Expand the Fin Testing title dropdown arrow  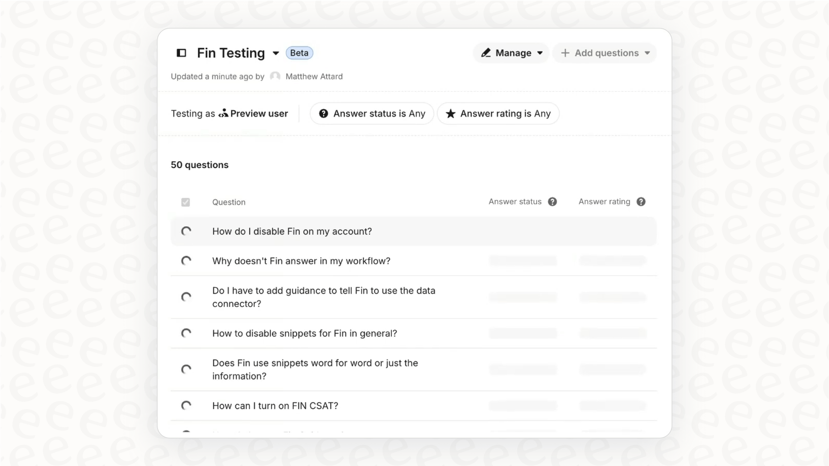coord(276,53)
